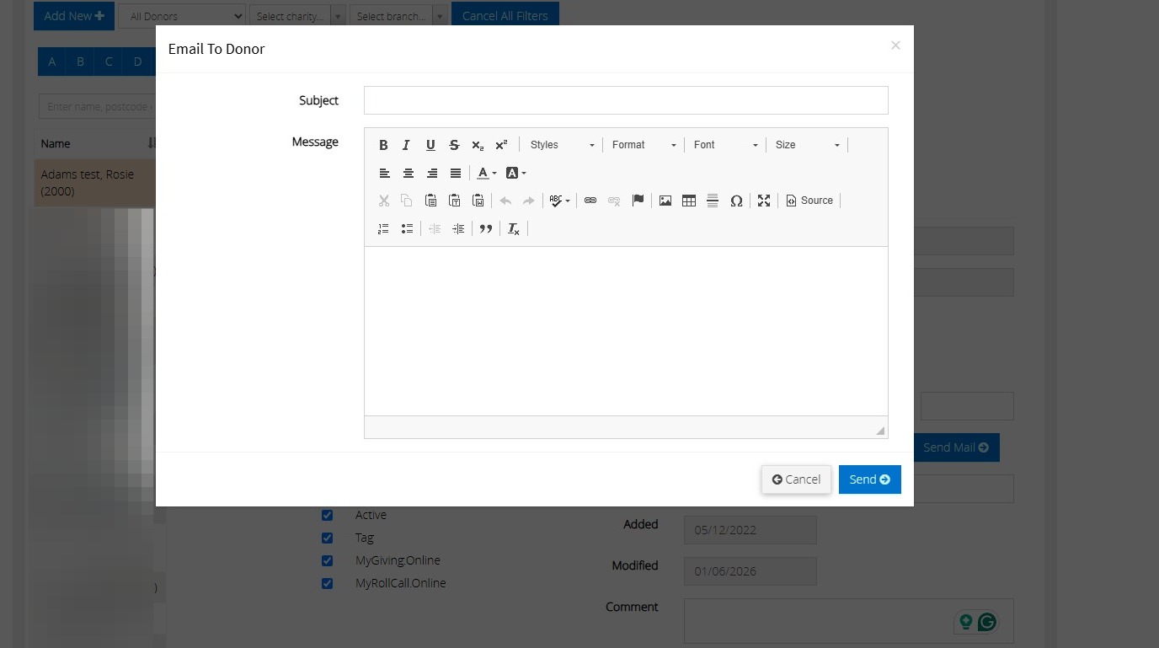
Task: Filter donors by letter B
Action: coord(80,62)
